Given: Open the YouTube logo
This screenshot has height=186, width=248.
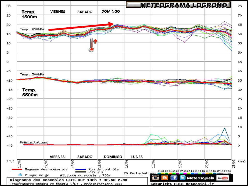Looking at the screenshot, I should 222,178.
